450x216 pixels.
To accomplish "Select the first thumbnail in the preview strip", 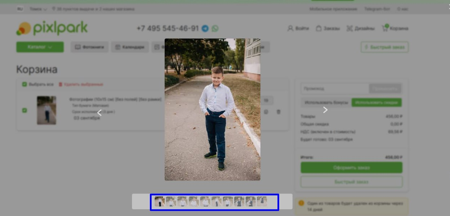I will click(x=160, y=202).
